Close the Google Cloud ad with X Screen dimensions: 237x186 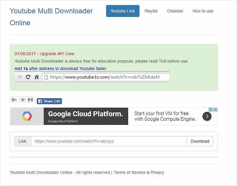(216, 109)
